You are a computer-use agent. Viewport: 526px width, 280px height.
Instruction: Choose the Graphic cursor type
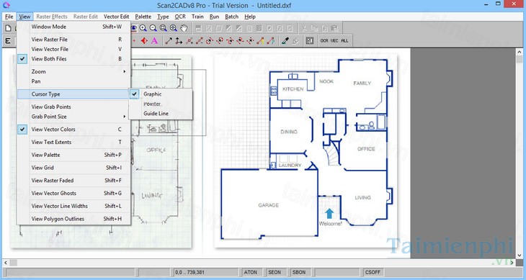pyautogui.click(x=161, y=94)
